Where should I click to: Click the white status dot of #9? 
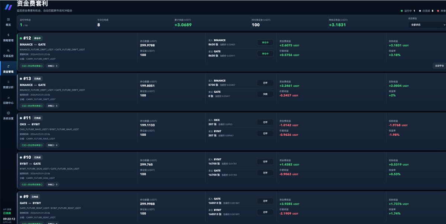(x=21, y=197)
